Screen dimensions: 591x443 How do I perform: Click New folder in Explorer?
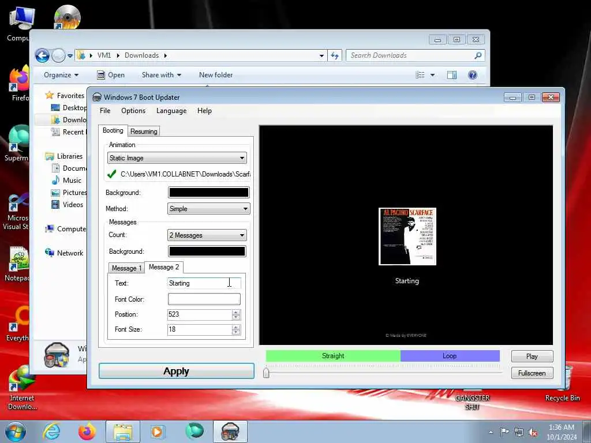pyautogui.click(x=216, y=75)
